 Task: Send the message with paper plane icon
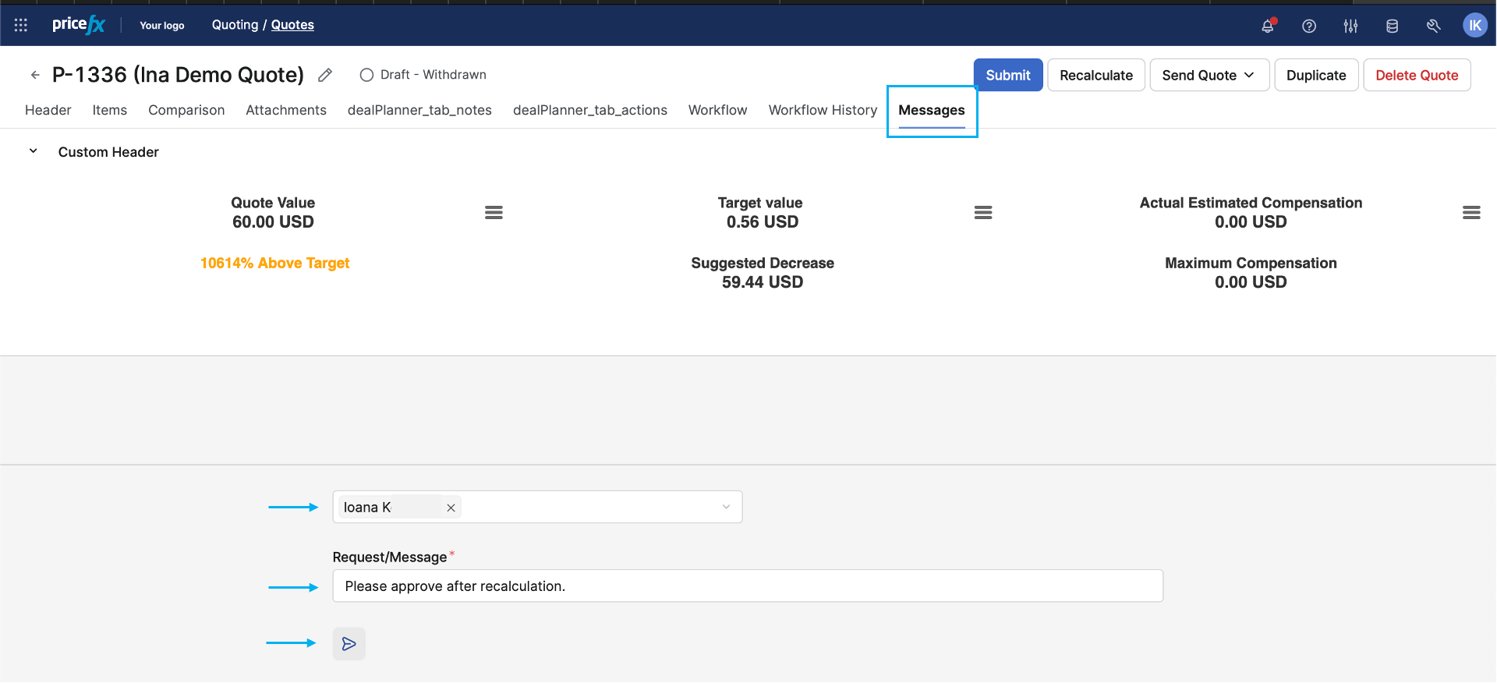coord(349,644)
